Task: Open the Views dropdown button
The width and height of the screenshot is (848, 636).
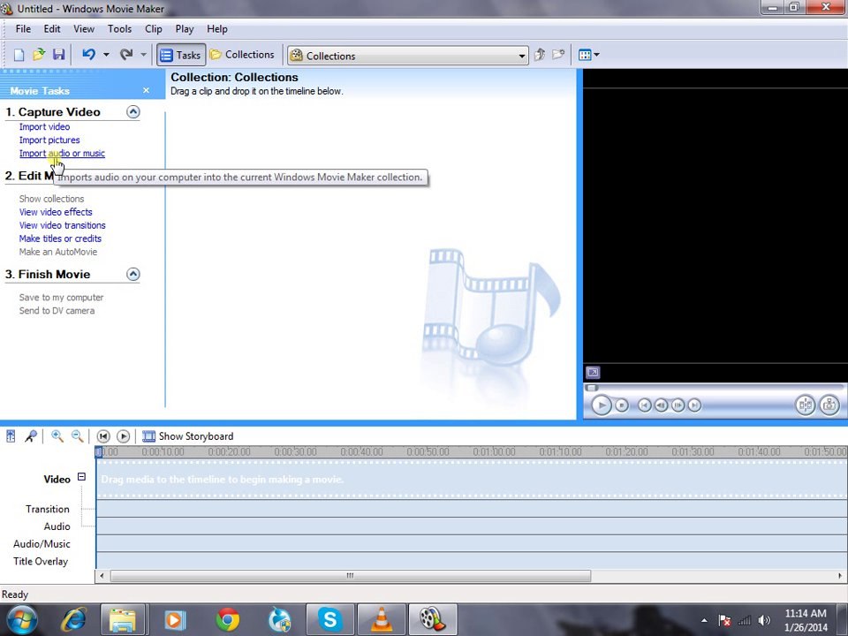Action: click(588, 55)
